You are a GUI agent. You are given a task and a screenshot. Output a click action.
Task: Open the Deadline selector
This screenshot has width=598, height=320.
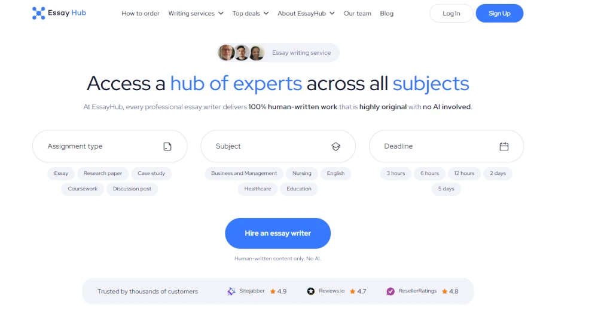446,146
